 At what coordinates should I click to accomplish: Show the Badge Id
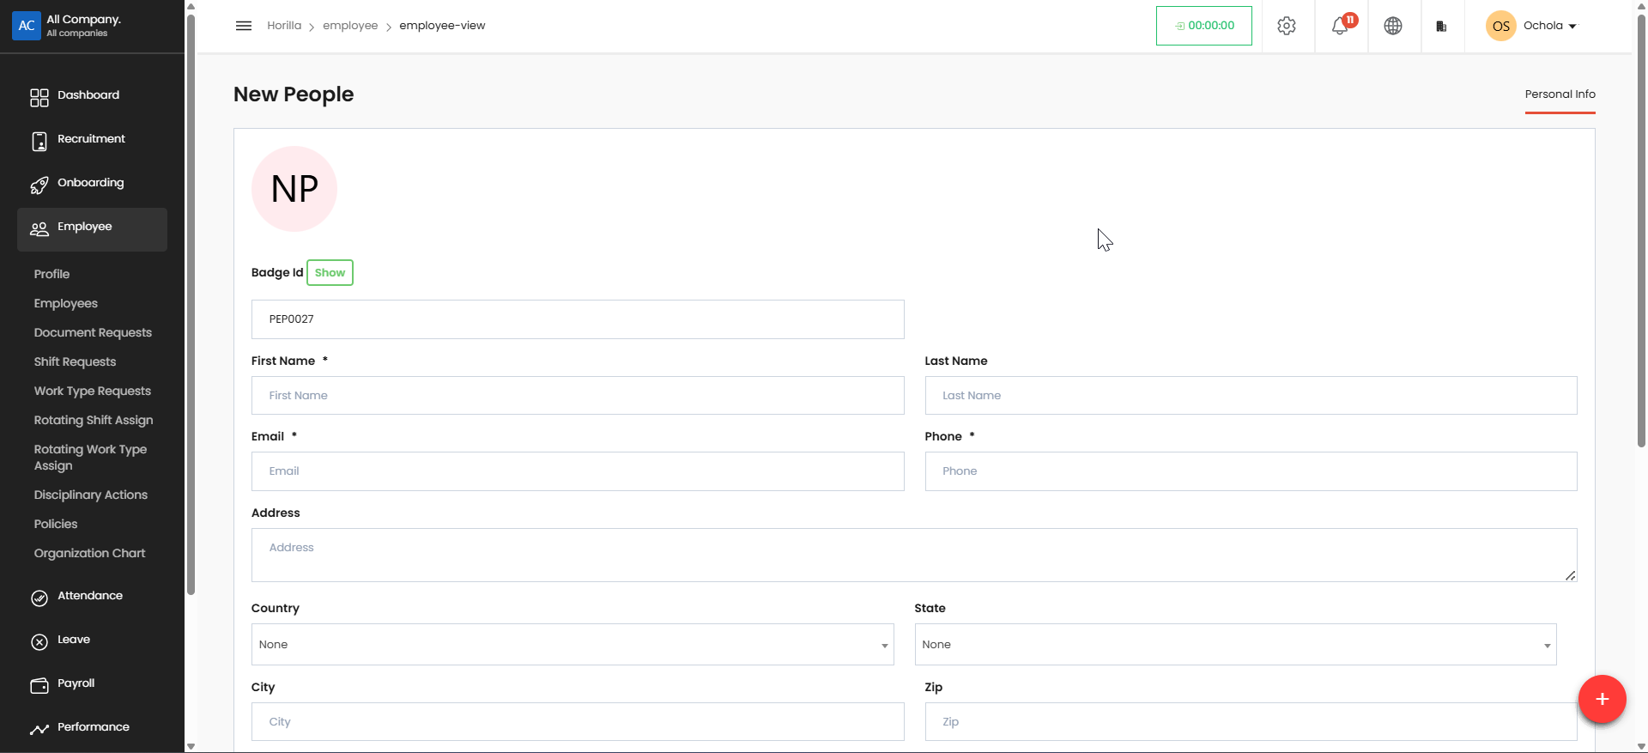[x=330, y=272]
